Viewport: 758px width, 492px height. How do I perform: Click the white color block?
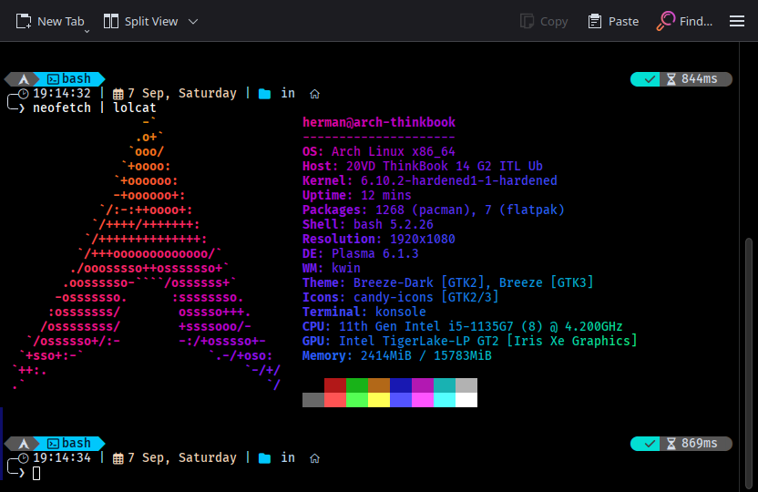pyautogui.click(x=466, y=400)
